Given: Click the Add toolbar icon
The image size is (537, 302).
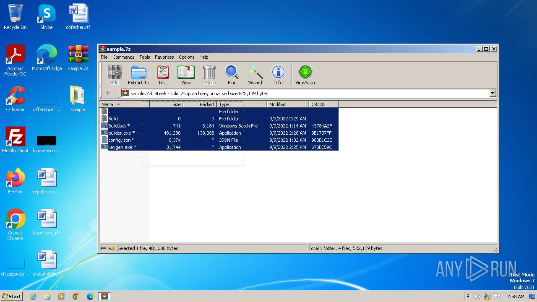Looking at the screenshot, I should [x=114, y=75].
